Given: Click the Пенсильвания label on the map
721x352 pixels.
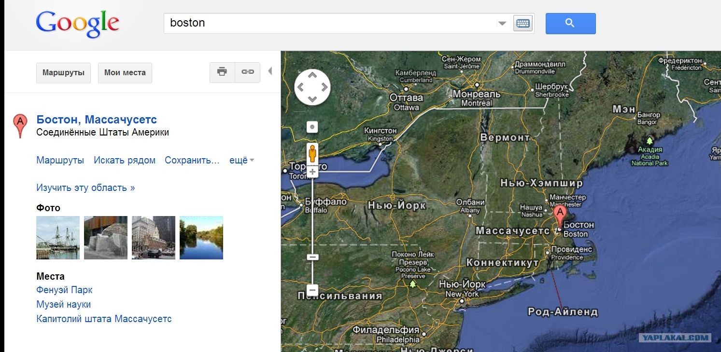Looking at the screenshot, I should (x=340, y=296).
